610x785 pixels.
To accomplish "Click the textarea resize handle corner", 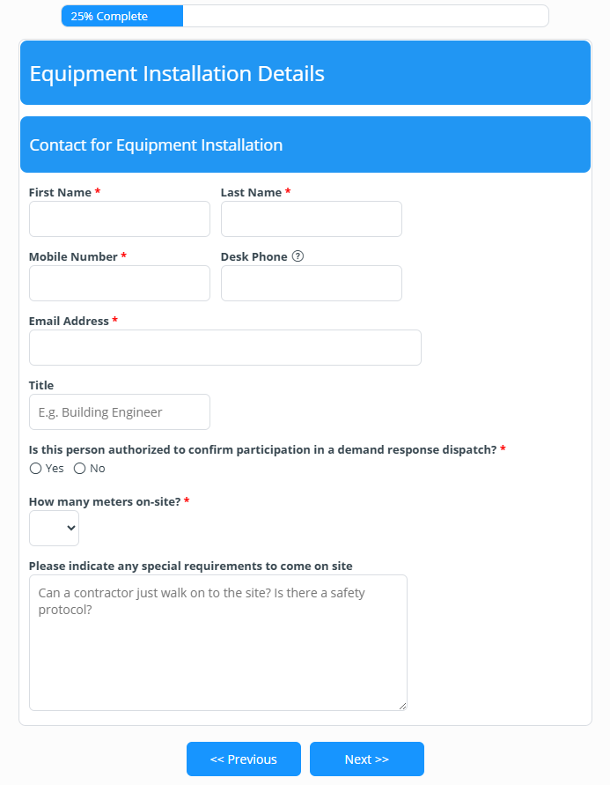I will tap(402, 706).
